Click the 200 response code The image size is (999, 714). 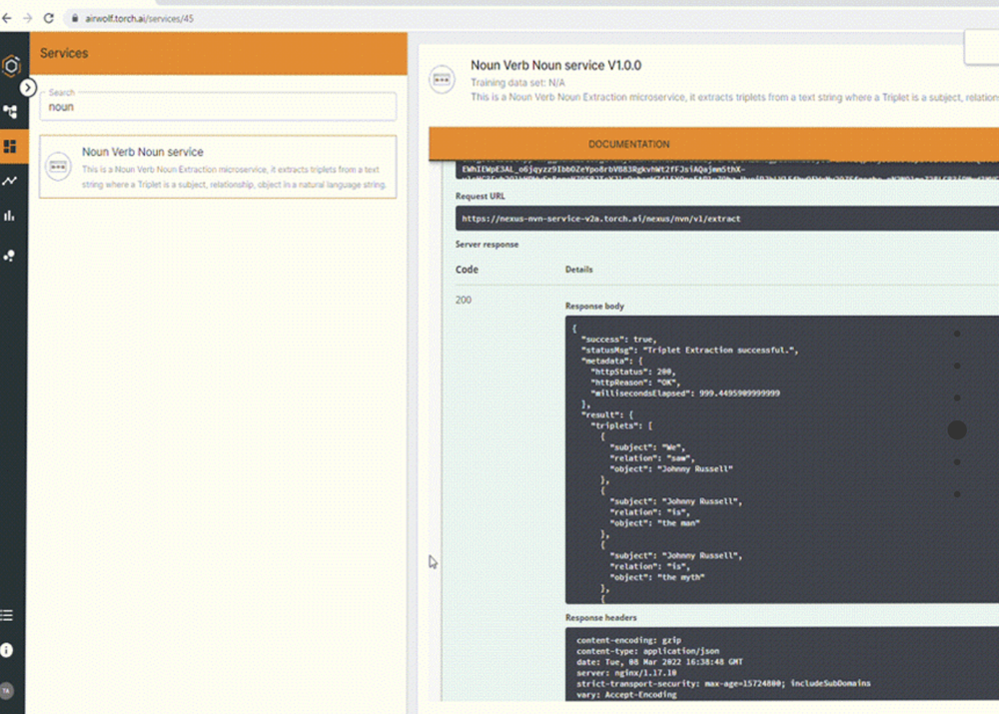pyautogui.click(x=464, y=300)
